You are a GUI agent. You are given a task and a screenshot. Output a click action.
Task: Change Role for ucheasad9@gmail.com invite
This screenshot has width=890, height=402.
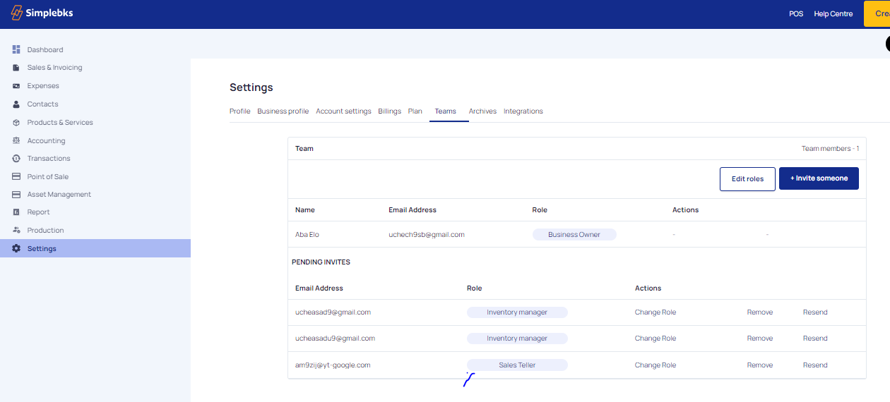[x=655, y=312]
